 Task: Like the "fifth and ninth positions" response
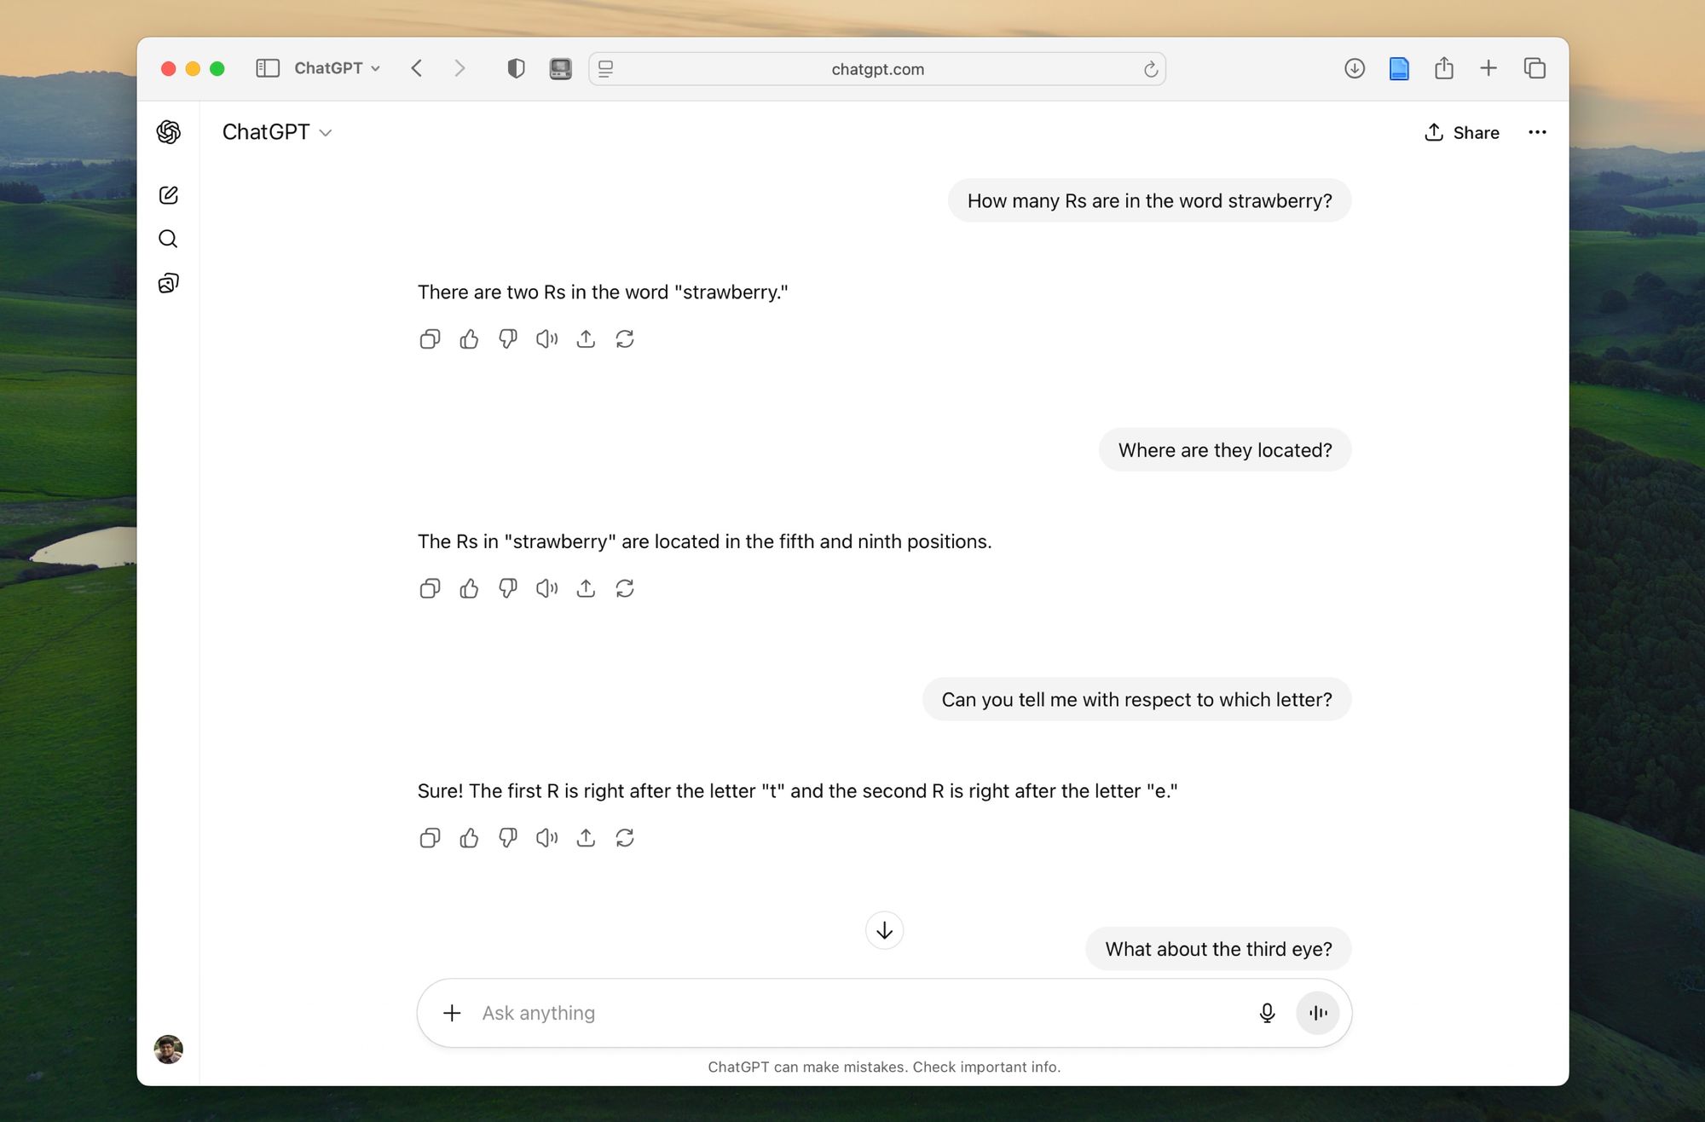tap(469, 588)
